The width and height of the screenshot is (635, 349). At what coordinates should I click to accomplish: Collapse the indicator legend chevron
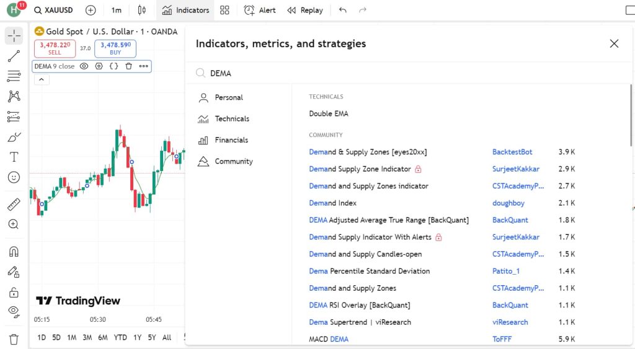42,80
